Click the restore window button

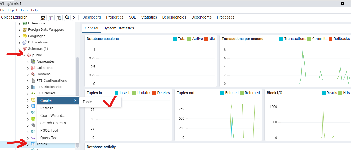point(343,3)
